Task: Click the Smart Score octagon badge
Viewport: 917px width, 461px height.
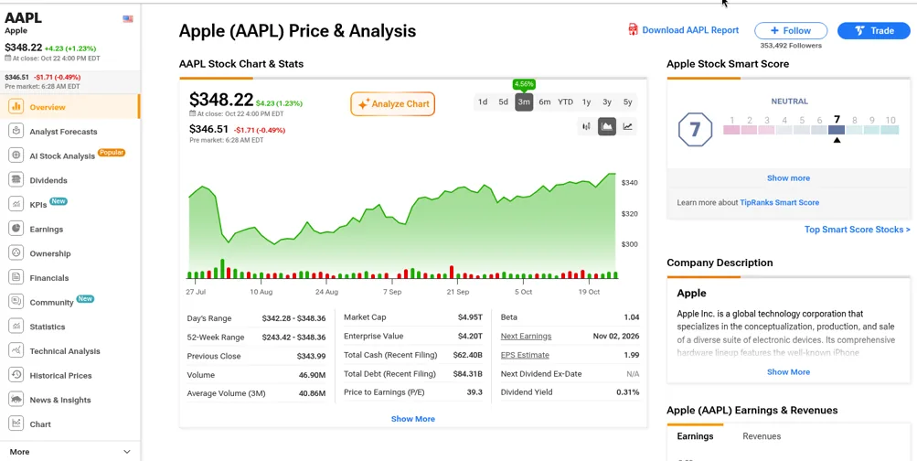Action: pos(695,129)
